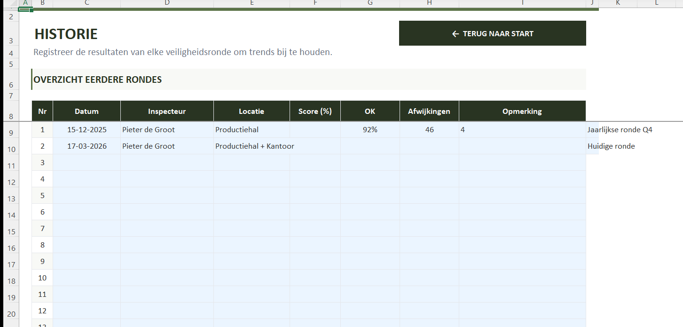Image resolution: width=683 pixels, height=327 pixels.
Task: Click the Afwijkingen table header
Action: coord(429,112)
